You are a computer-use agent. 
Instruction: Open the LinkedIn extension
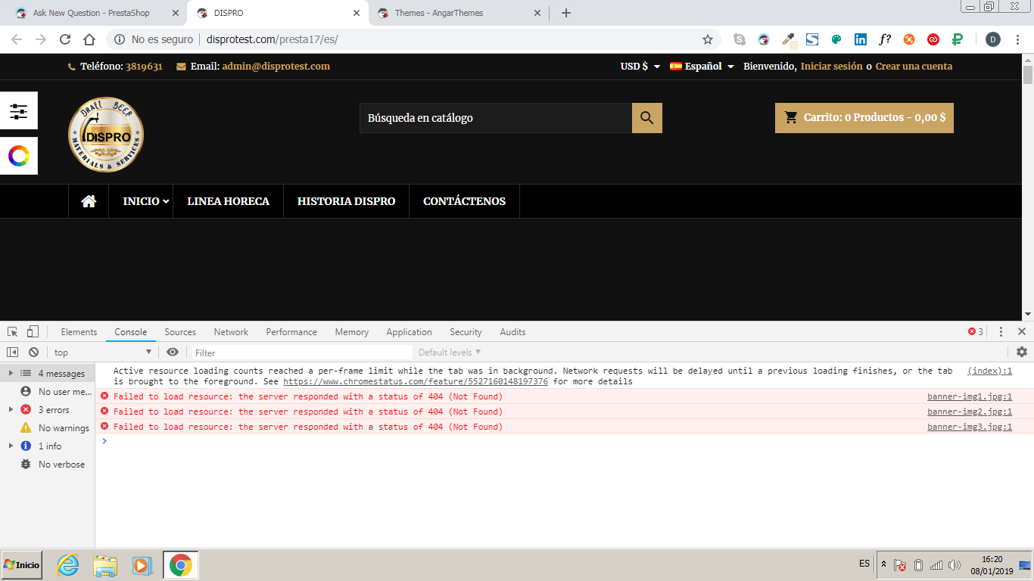pyautogui.click(x=861, y=39)
